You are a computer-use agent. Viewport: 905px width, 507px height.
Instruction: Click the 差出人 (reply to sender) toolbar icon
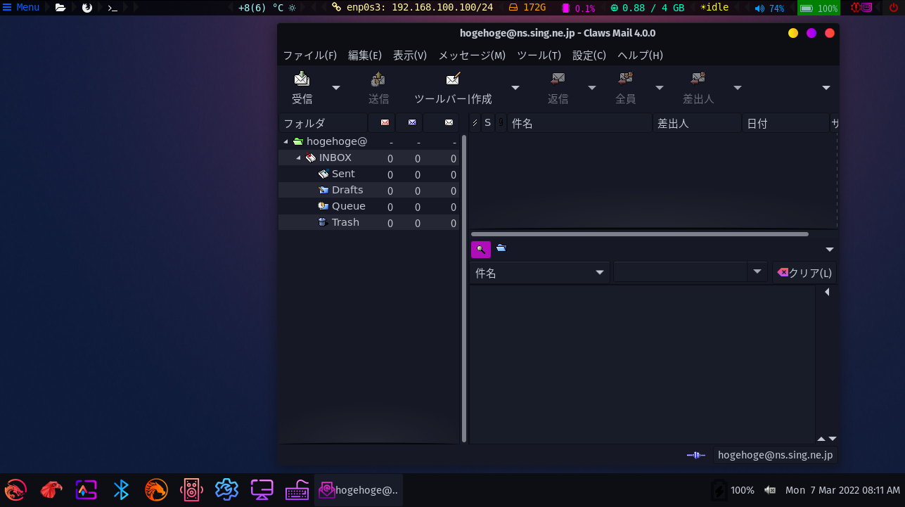pyautogui.click(x=698, y=79)
